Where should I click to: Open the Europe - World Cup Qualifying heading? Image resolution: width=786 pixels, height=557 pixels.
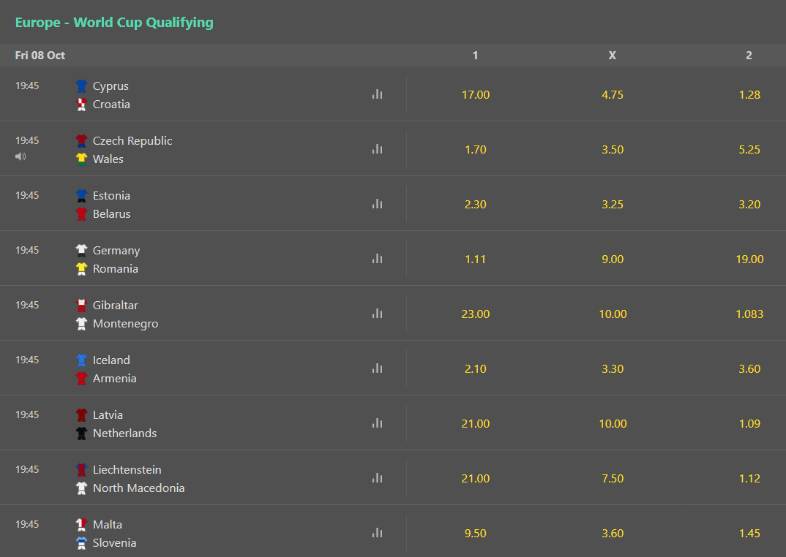[114, 23]
